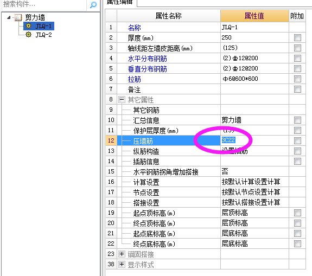The image size is (312, 276).
Task: Click the 水平分布钢筋 value cell
Action: pyautogui.click(x=254, y=58)
